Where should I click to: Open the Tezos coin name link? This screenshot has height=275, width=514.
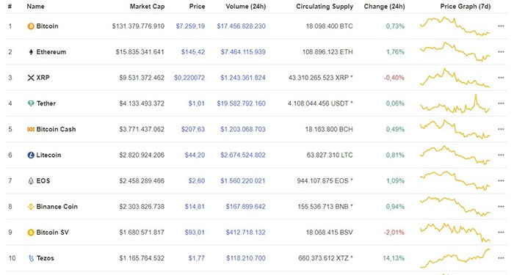coord(46,258)
